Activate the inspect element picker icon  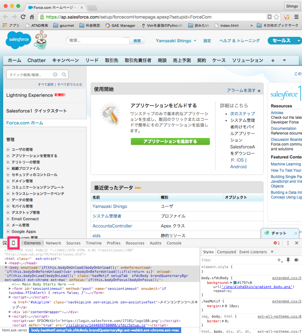(x=5, y=243)
